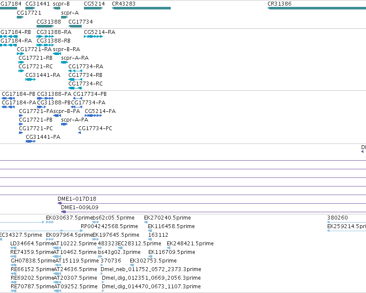Select the scpr-A gene label
Image resolution: width=366 pixels, height=293 pixels.
[x=70, y=13]
